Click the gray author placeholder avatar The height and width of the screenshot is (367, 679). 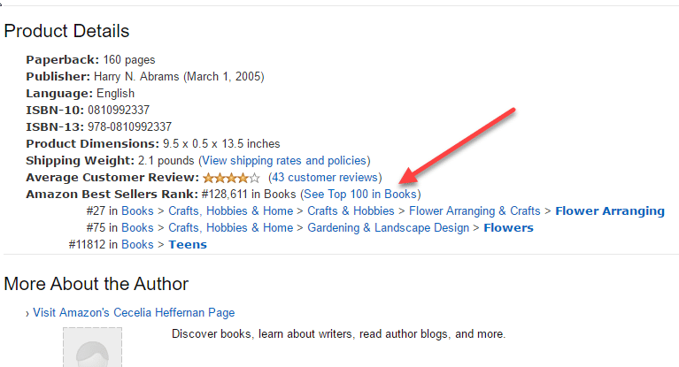click(x=92, y=347)
